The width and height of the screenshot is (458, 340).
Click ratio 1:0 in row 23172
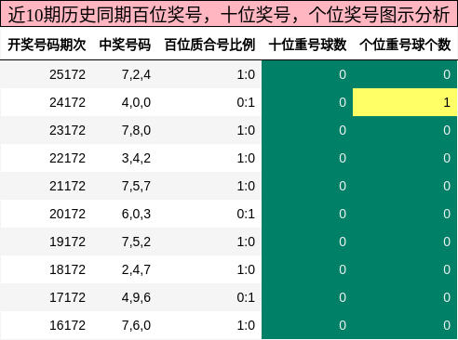point(246,130)
